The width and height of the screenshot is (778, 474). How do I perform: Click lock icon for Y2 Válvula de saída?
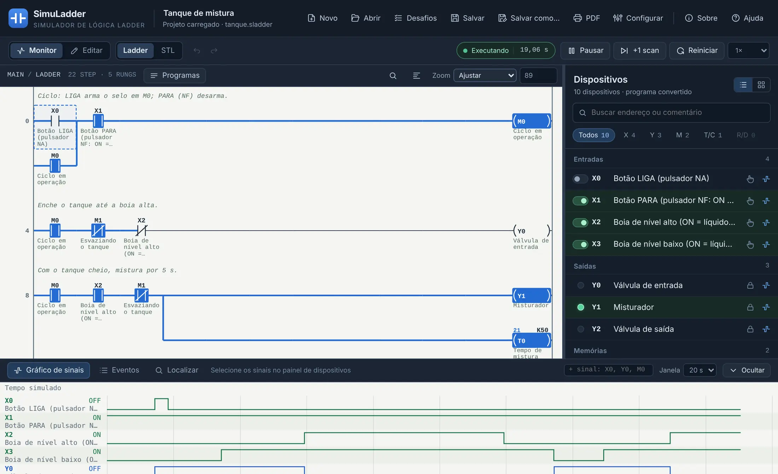click(750, 329)
